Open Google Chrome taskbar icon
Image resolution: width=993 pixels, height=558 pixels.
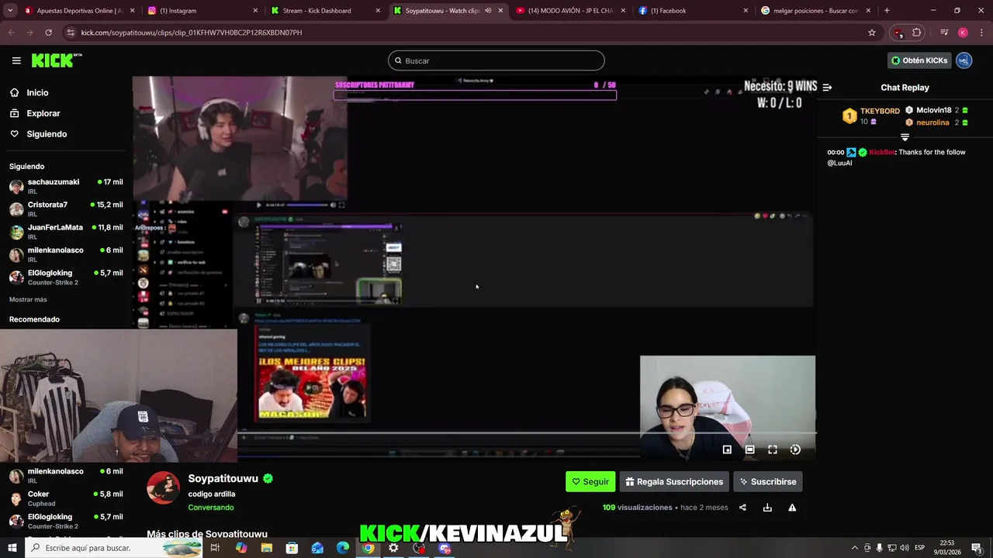pyautogui.click(x=368, y=548)
